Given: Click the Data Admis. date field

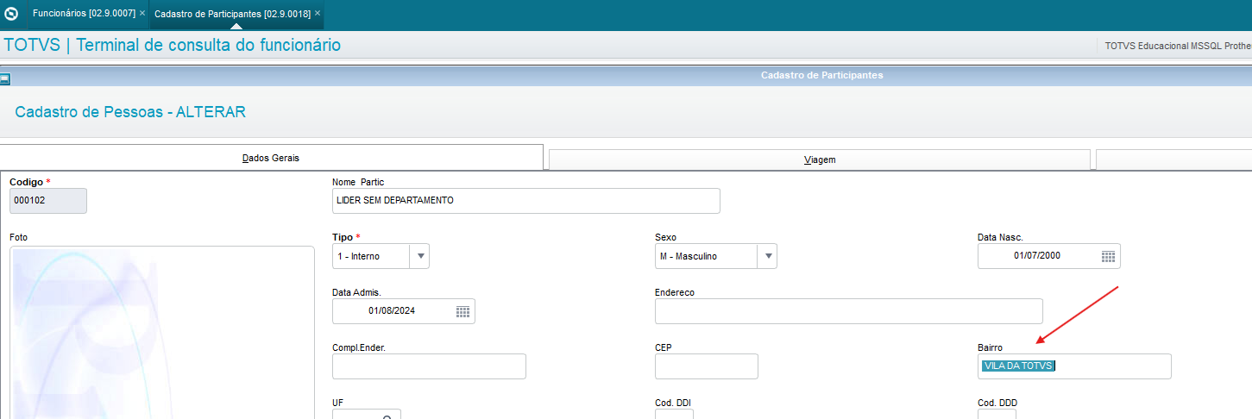Looking at the screenshot, I should click(404, 311).
